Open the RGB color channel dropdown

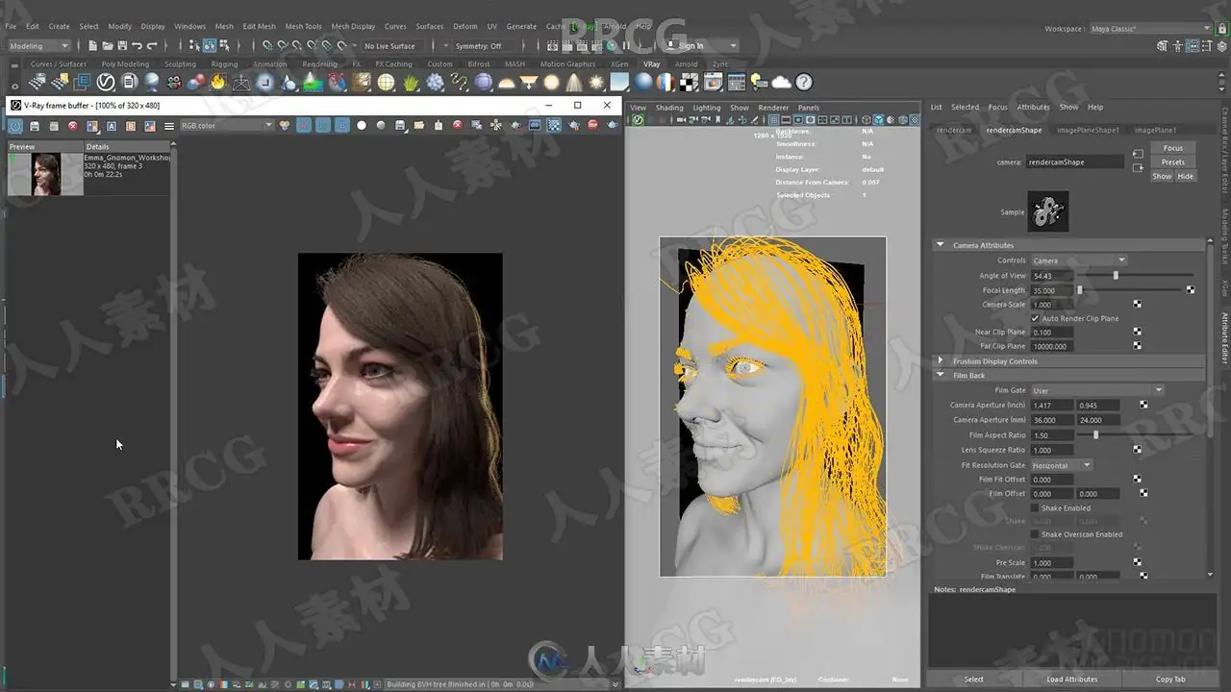pos(227,126)
